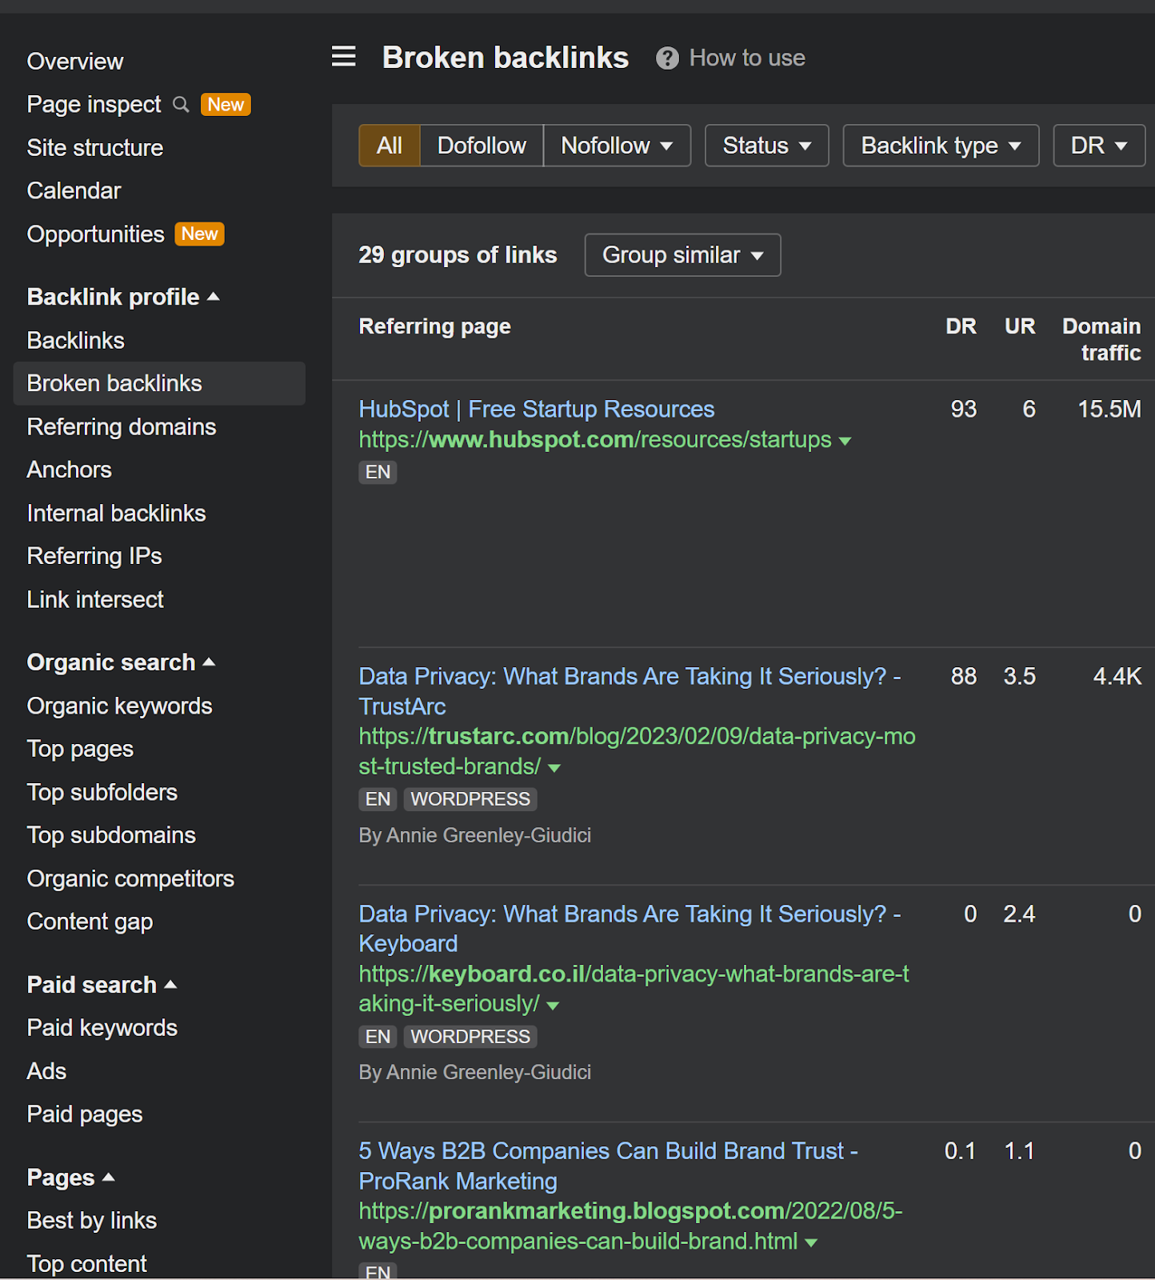Image resolution: width=1155 pixels, height=1280 pixels.
Task: Open Referring IPs report
Action: 94,556
